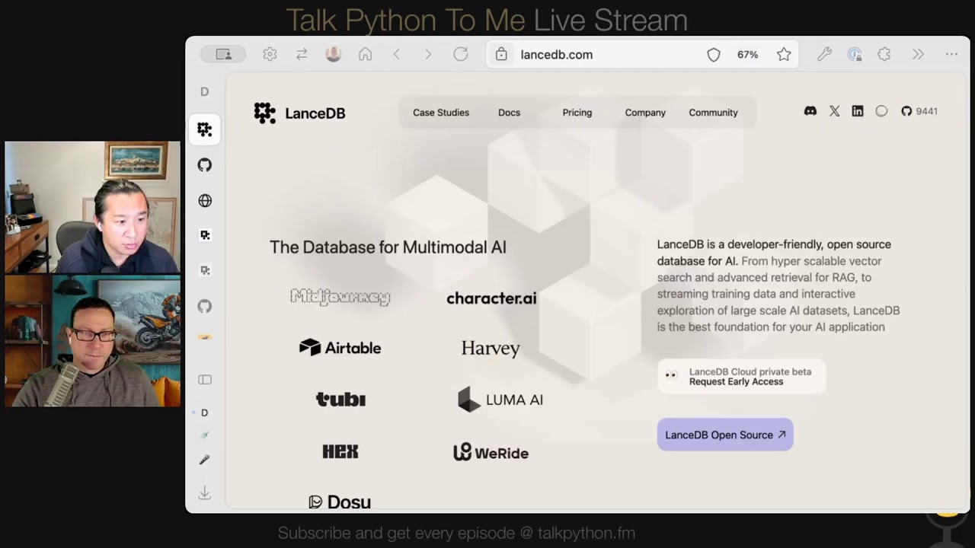The image size is (975, 548).
Task: Navigate forward with the right arrow
Action: point(428,54)
